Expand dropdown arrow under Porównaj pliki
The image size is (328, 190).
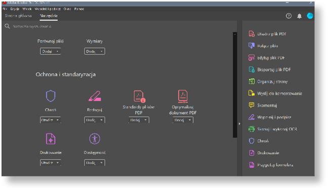(x=57, y=52)
